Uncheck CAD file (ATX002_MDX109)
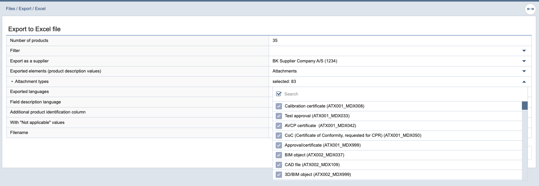The image size is (539, 186). pyautogui.click(x=279, y=165)
